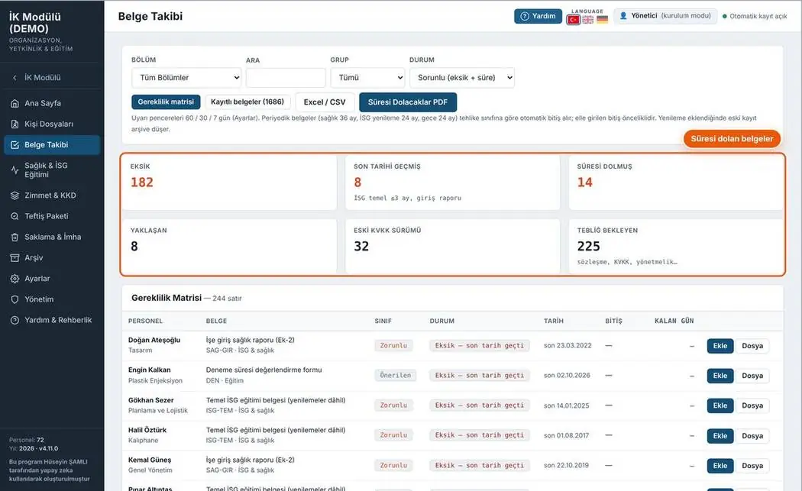Click the orange Süresi dolan belgeler button
802x491 pixels.
pos(732,139)
